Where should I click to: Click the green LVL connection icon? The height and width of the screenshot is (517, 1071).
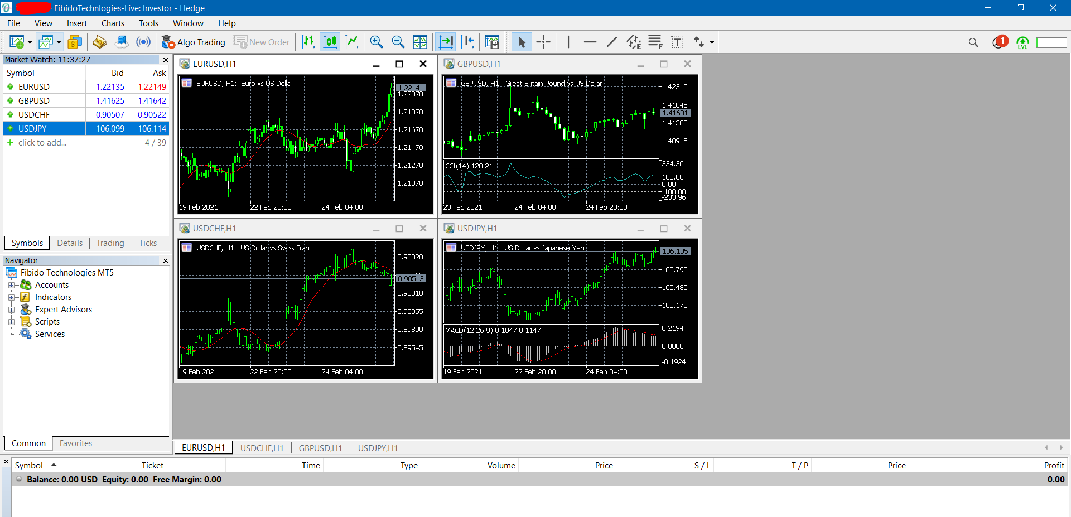[1022, 42]
